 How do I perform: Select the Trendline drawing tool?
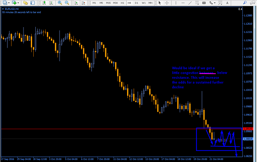click(190, 2)
